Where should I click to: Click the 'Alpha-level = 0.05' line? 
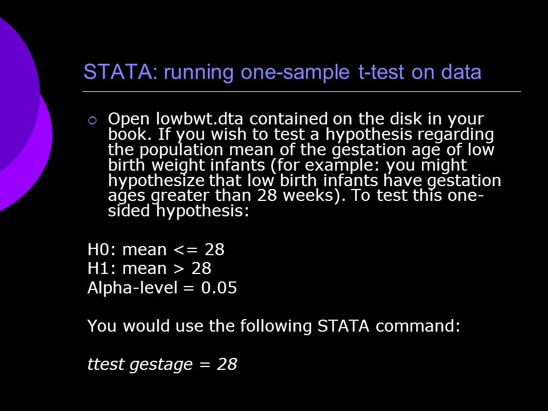pyautogui.click(x=162, y=288)
